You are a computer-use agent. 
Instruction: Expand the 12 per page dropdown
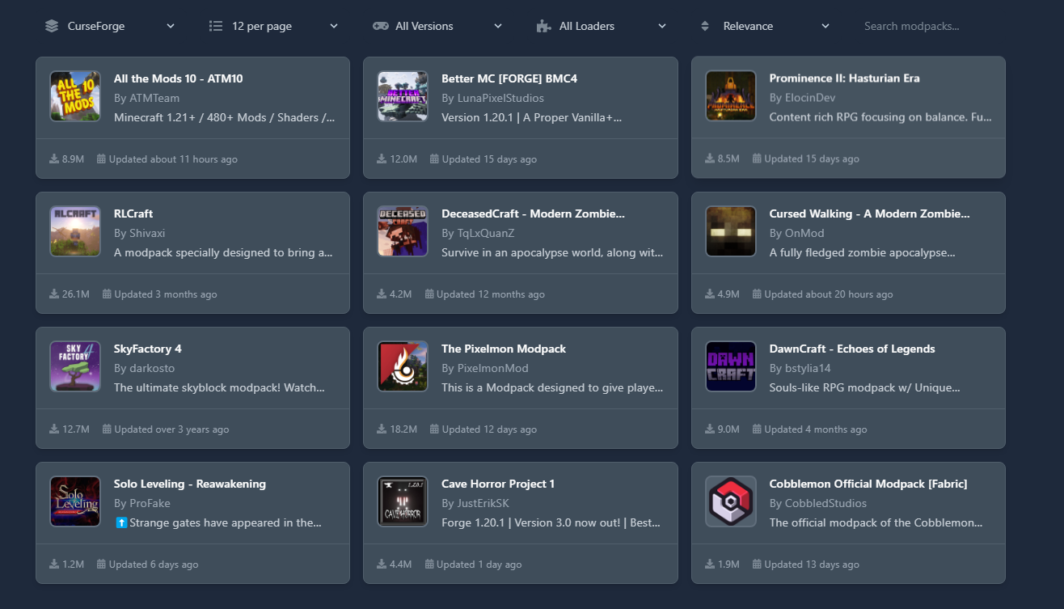click(273, 26)
